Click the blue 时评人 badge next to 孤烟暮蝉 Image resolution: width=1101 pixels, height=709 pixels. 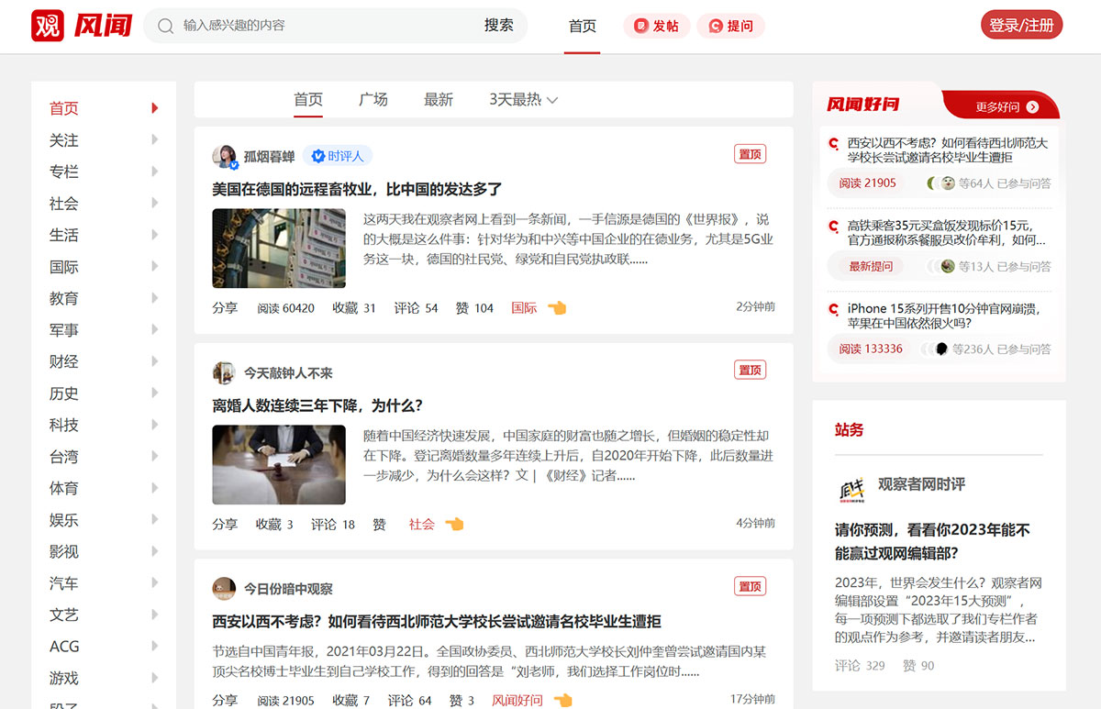click(338, 156)
